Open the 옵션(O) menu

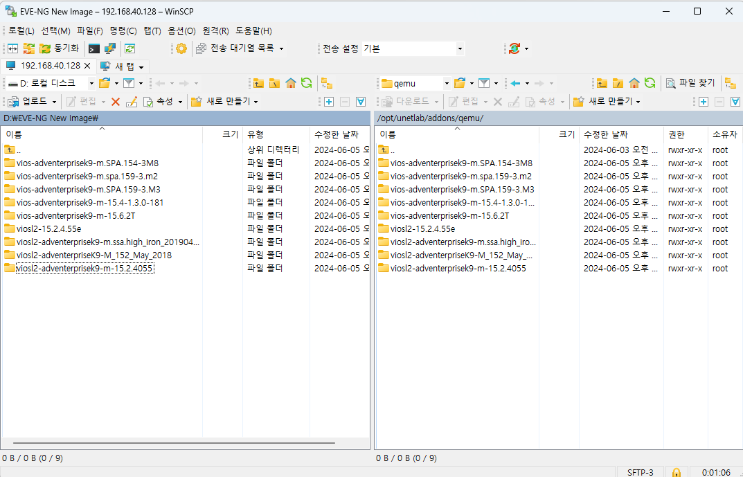[x=181, y=30]
